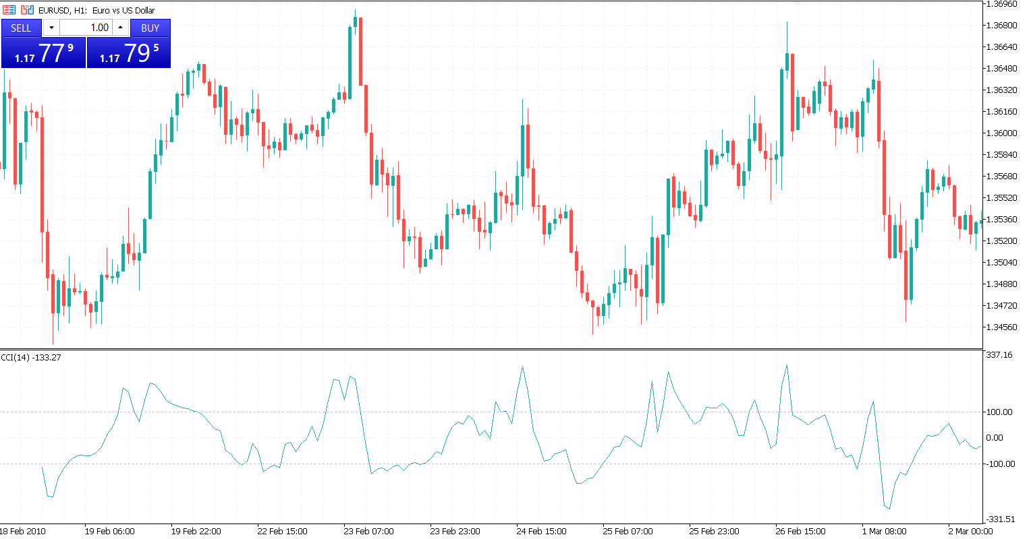
Task: Decrease trade volume with down arrow
Action: (x=51, y=28)
